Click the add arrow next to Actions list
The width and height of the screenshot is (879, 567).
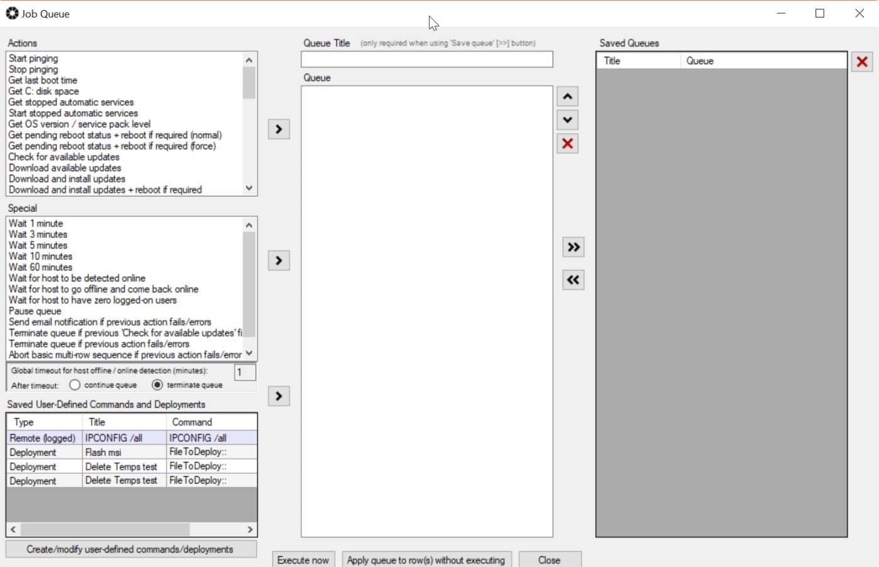(x=279, y=129)
